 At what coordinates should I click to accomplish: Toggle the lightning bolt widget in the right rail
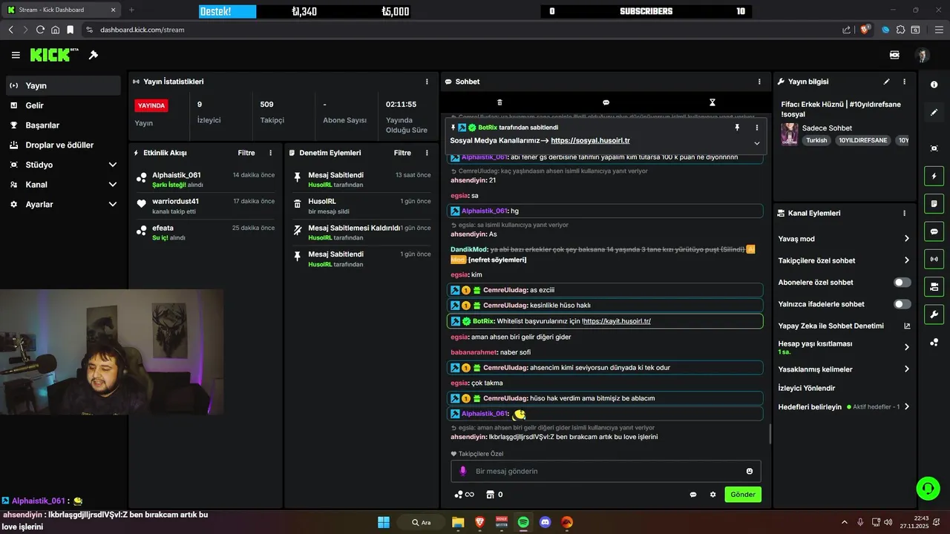[934, 177]
